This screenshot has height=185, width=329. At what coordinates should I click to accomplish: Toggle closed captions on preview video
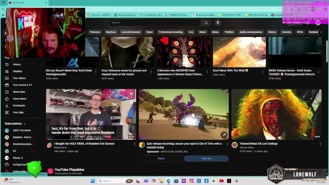pyautogui.click(x=131, y=102)
